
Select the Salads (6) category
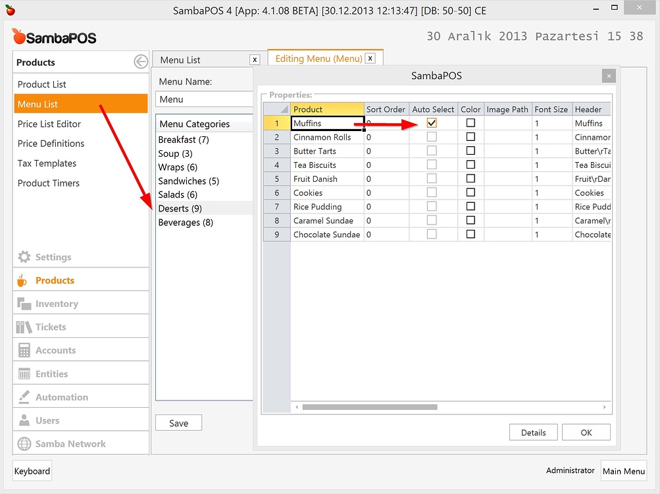point(205,194)
